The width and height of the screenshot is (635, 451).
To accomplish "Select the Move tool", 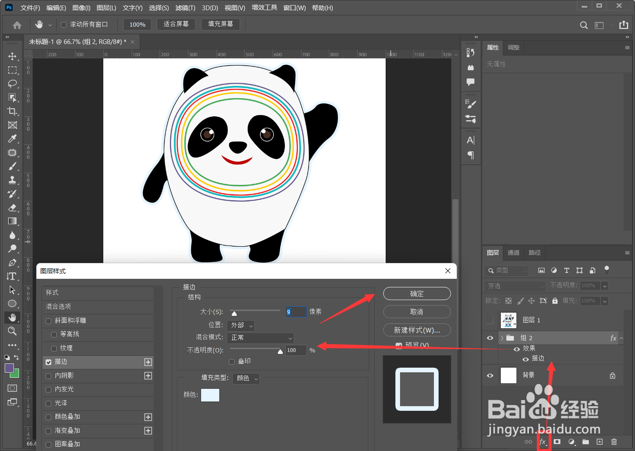I will pos(12,56).
